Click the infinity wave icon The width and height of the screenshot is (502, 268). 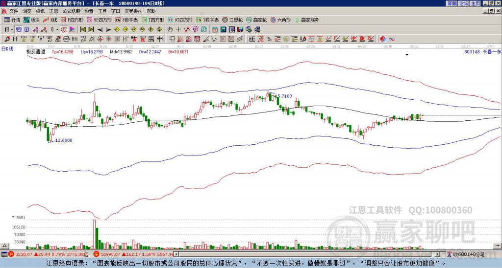point(391,39)
